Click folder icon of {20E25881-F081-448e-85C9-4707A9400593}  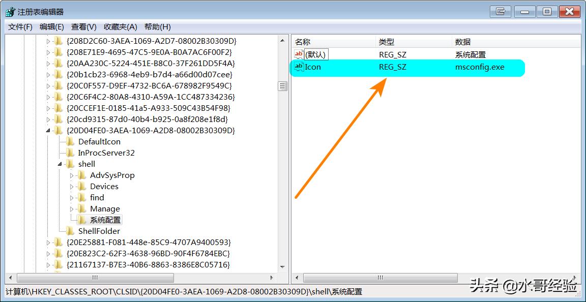(58, 242)
